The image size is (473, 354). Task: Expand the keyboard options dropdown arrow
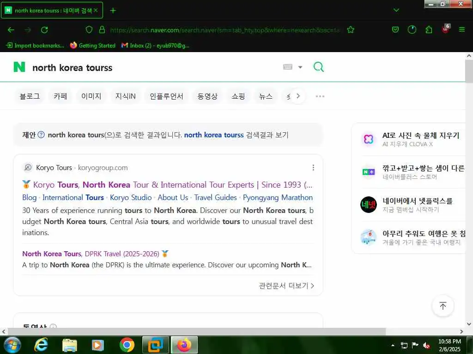coord(300,67)
